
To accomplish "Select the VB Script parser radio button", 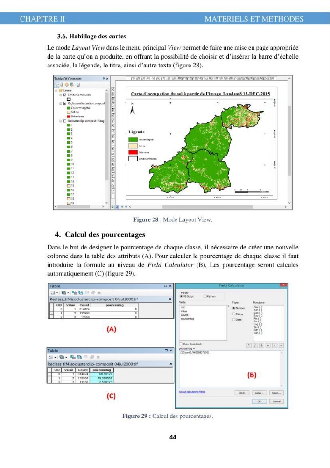I will click(x=181, y=296).
